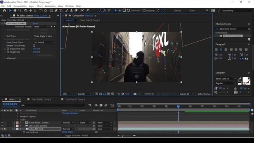Hide the Track Solid 1 Comp 1 layer
Screen dimensions: 254x143
click(2, 123)
